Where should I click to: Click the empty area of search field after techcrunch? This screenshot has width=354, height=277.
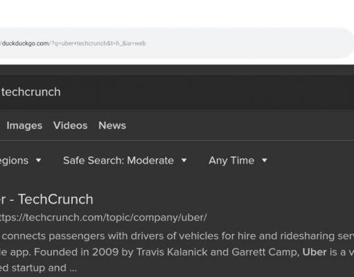[206, 92]
